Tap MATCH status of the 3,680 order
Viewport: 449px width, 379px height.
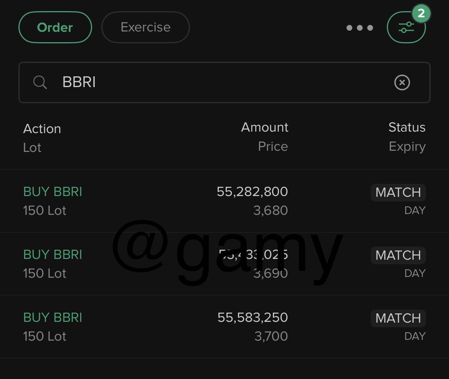[x=398, y=192]
